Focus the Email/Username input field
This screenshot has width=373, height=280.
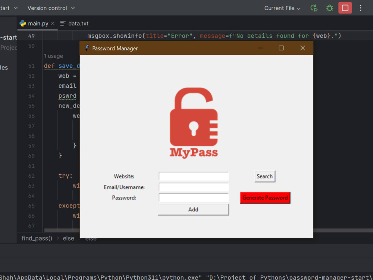click(194, 187)
